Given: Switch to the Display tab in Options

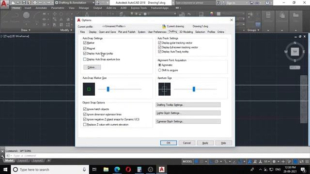Looking at the screenshot, I should (x=93, y=32).
